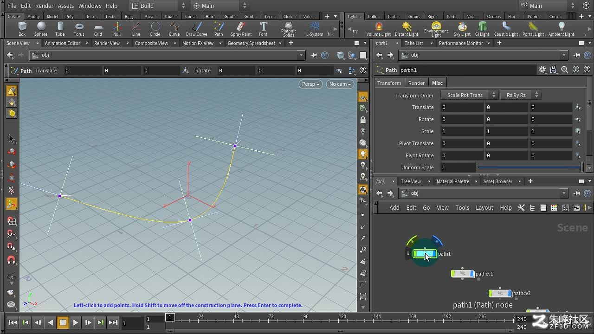Create a Sphere from the shelf
The height and width of the screenshot is (334, 594).
41,29
